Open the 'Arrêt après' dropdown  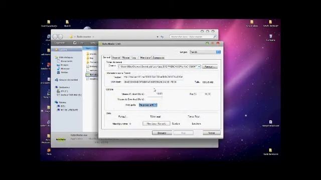148,105
